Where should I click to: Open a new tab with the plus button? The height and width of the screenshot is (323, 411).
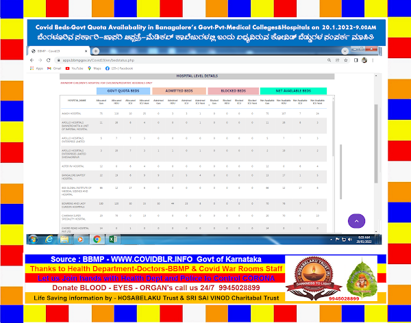click(x=96, y=51)
